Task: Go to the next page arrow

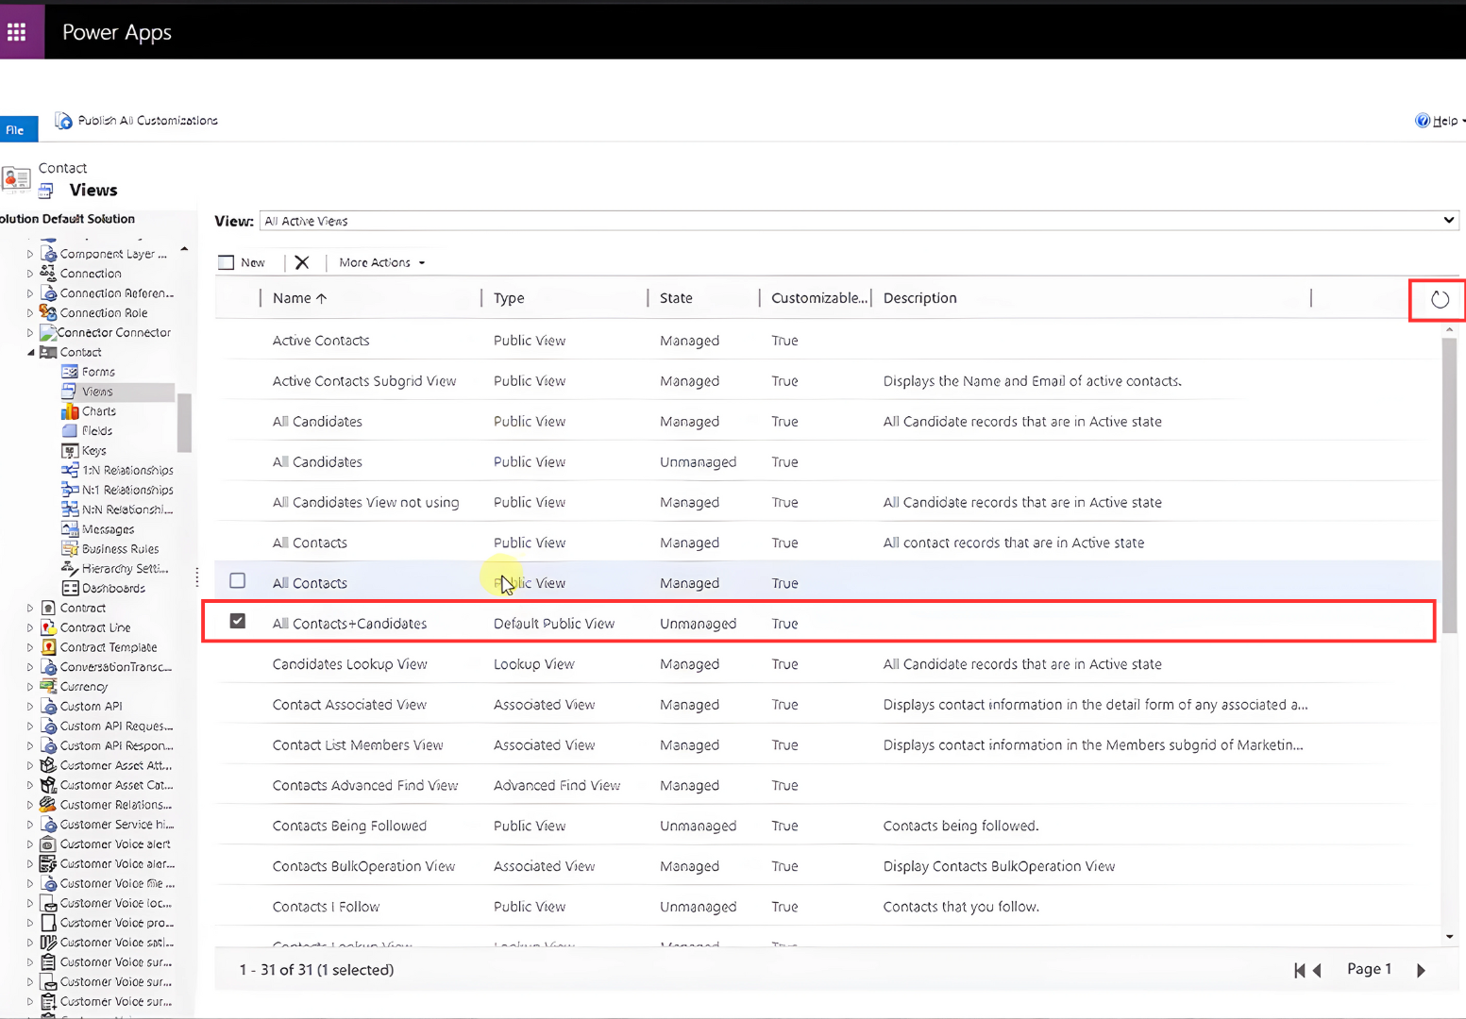Action: (x=1421, y=970)
